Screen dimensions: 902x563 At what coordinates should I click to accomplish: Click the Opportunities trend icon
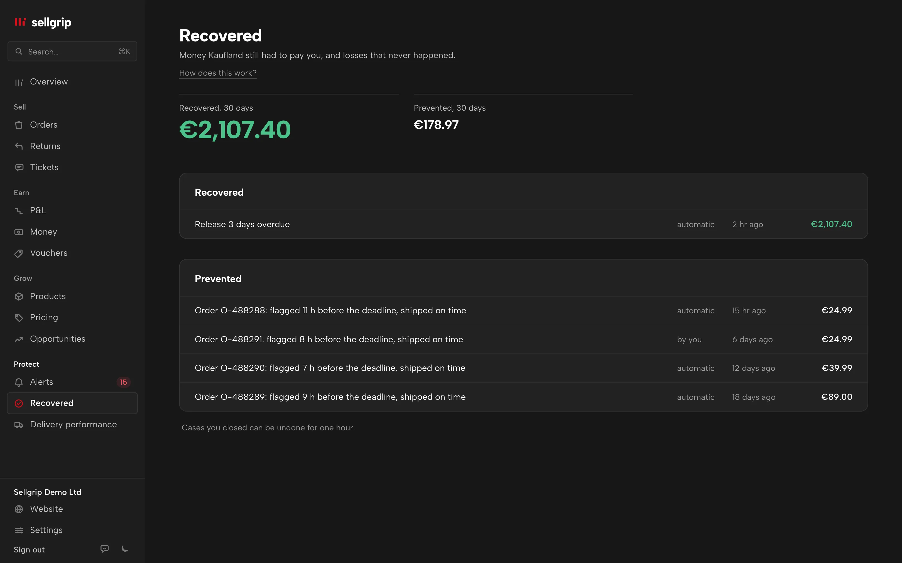pos(19,339)
